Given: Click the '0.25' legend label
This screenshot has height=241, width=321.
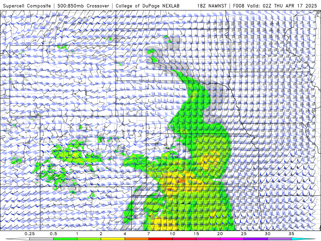Looking at the screenshot, I should tap(30, 234).
